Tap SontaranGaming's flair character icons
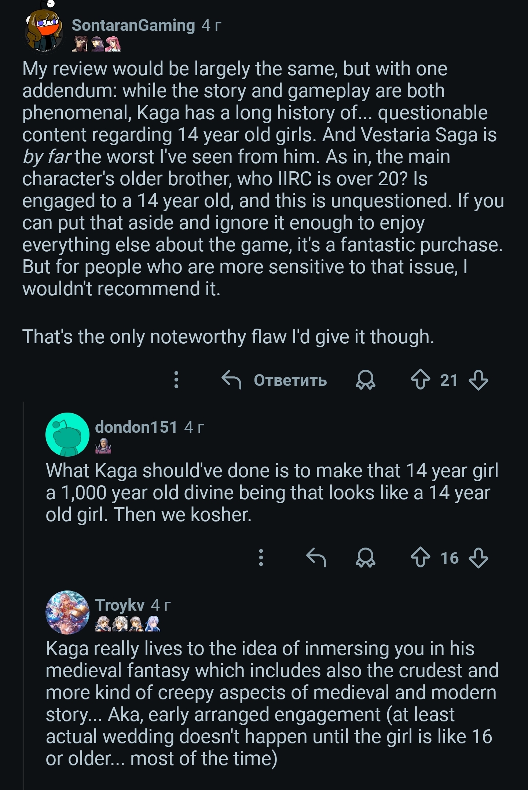This screenshot has width=528, height=790. pos(96,44)
